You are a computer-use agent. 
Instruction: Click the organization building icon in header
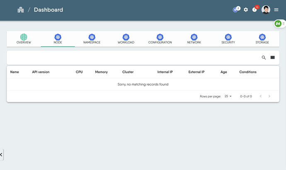click(21, 10)
